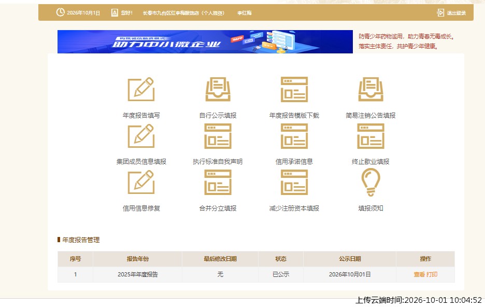
Task: Click the 信用信息修复 pencil icon
Action: (x=141, y=183)
